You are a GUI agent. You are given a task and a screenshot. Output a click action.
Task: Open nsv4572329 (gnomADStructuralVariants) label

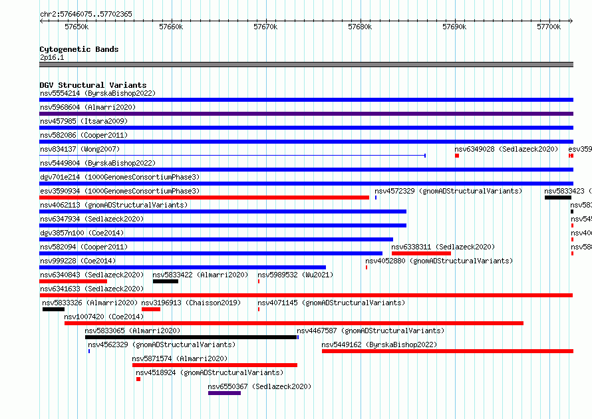point(448,191)
